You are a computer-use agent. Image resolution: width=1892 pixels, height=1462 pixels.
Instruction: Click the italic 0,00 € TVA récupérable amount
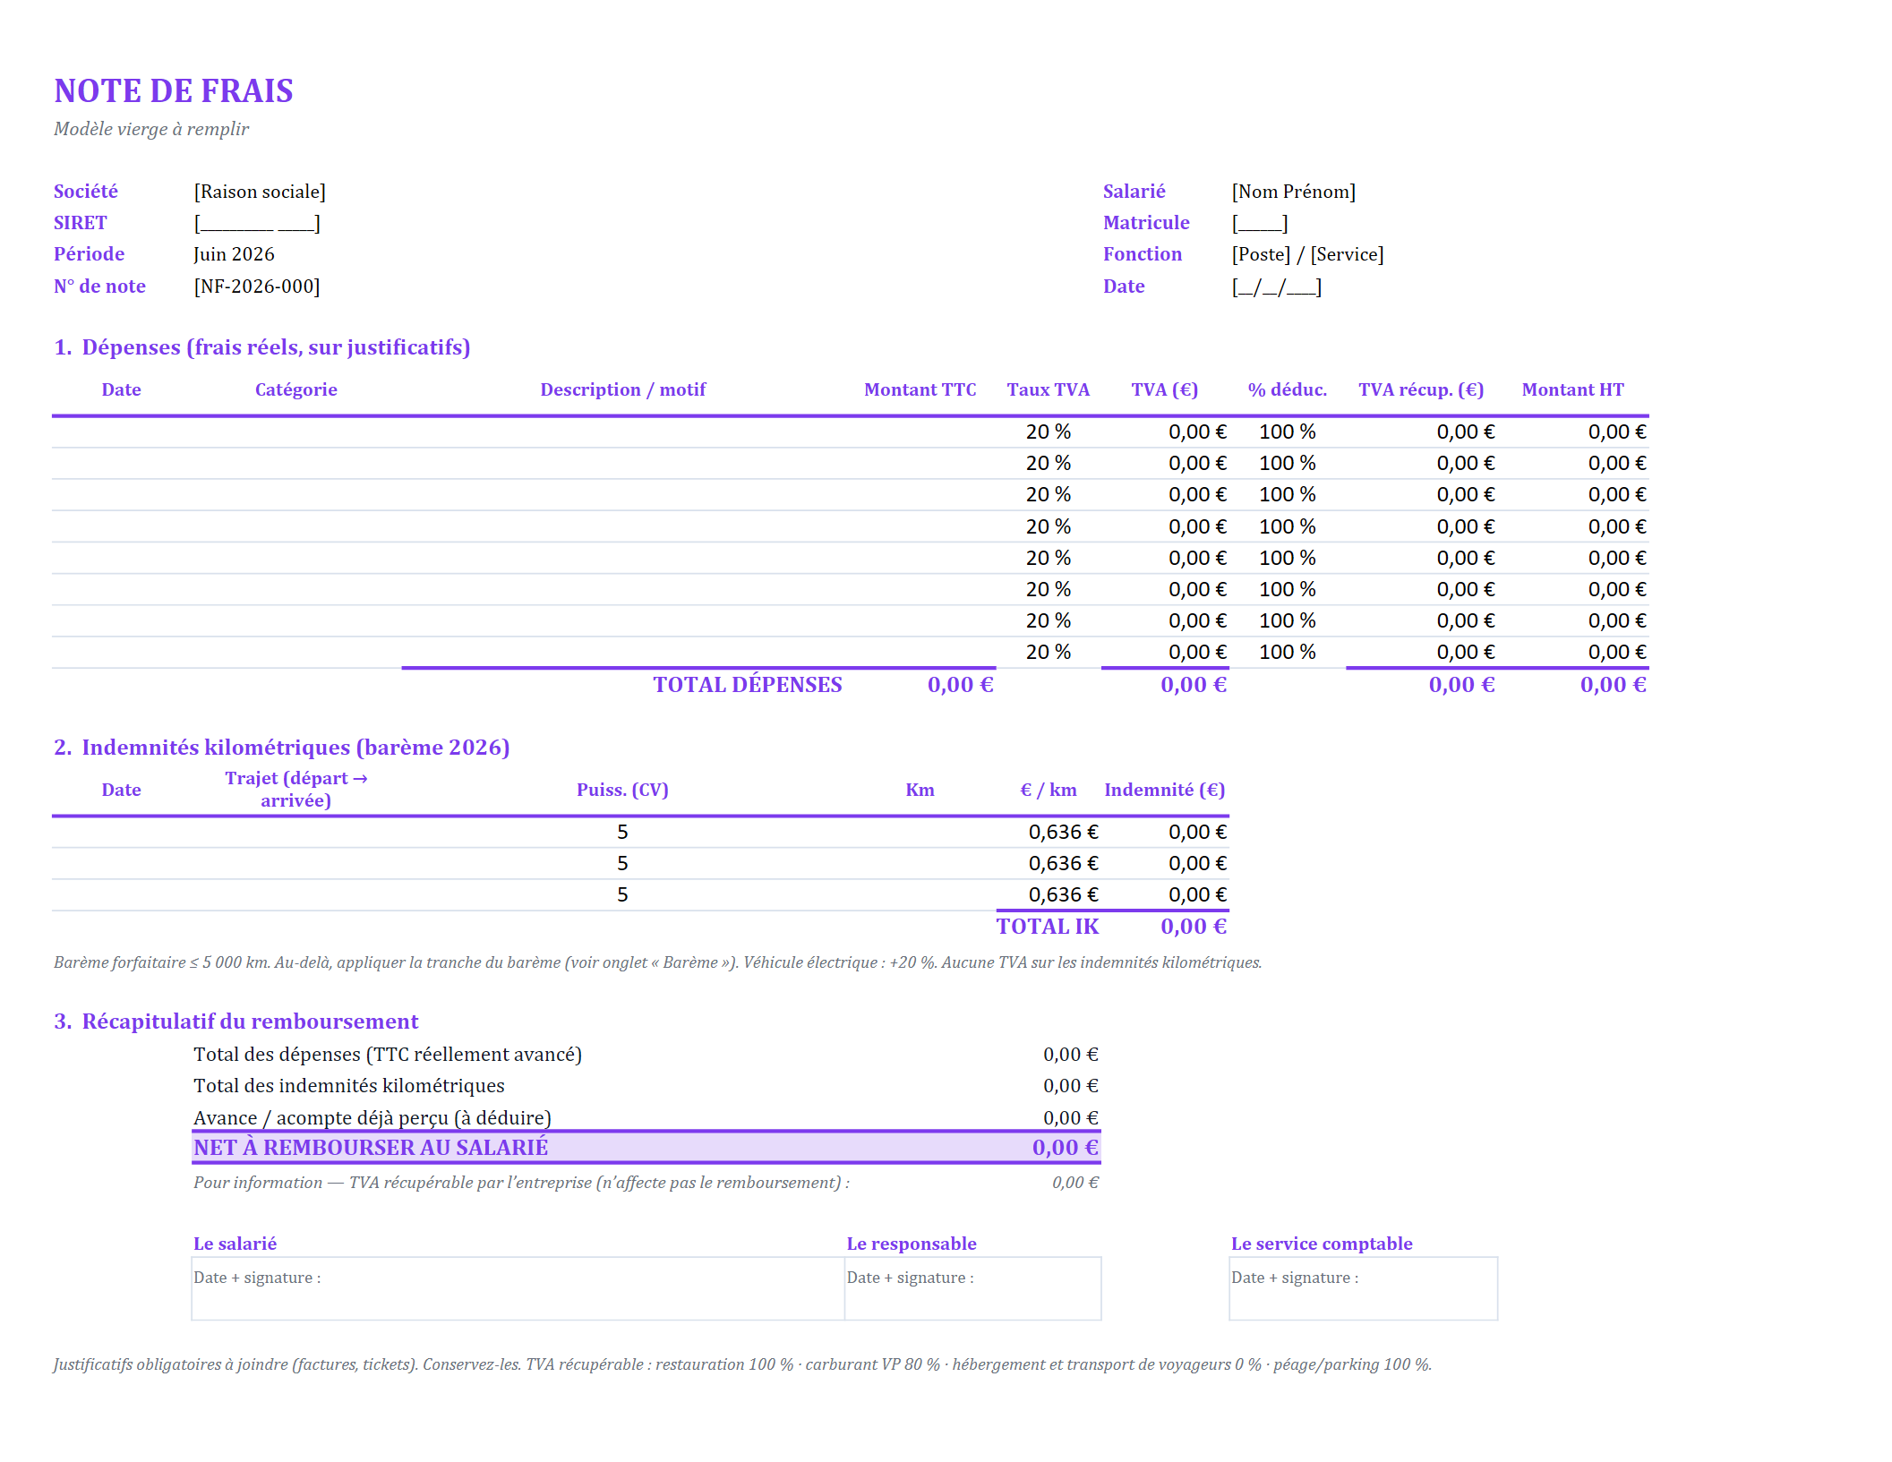tap(1075, 1183)
